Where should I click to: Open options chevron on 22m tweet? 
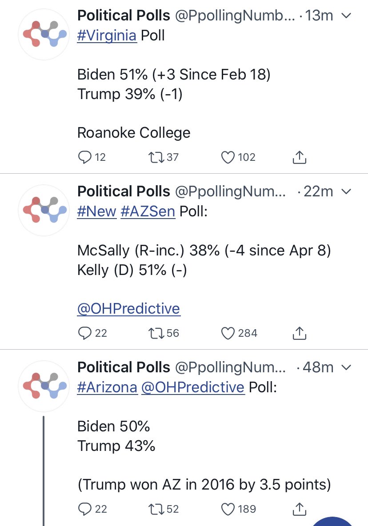tap(346, 191)
